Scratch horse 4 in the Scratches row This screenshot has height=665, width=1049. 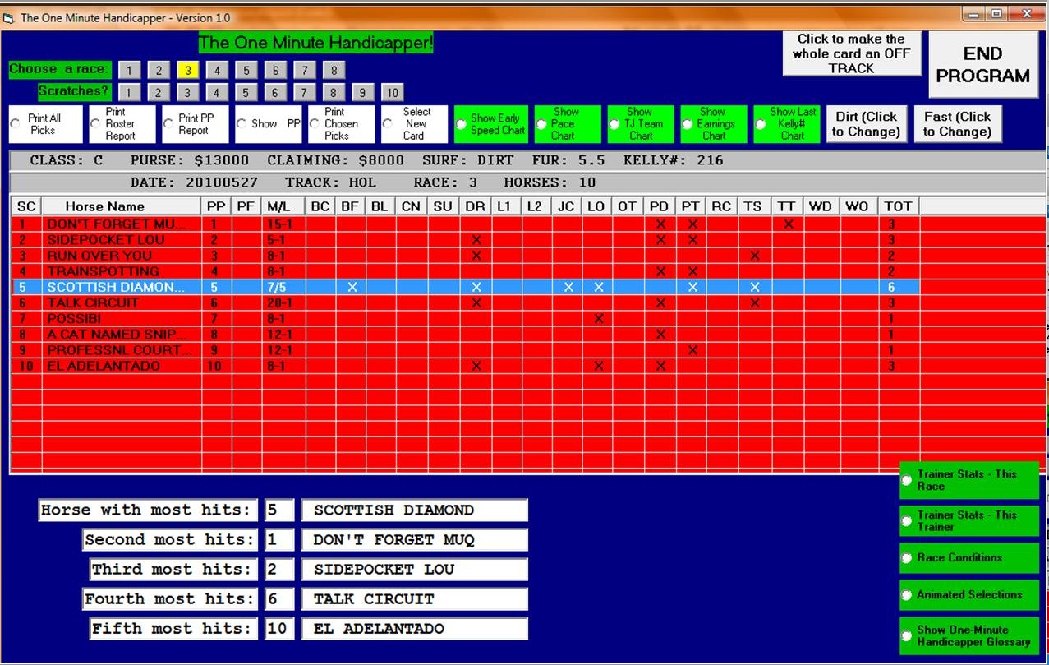(216, 92)
